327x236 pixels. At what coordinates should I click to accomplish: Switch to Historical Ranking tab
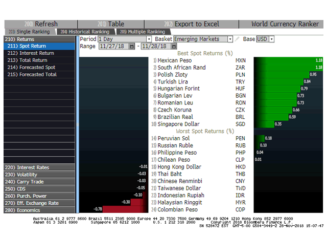coord(85,32)
